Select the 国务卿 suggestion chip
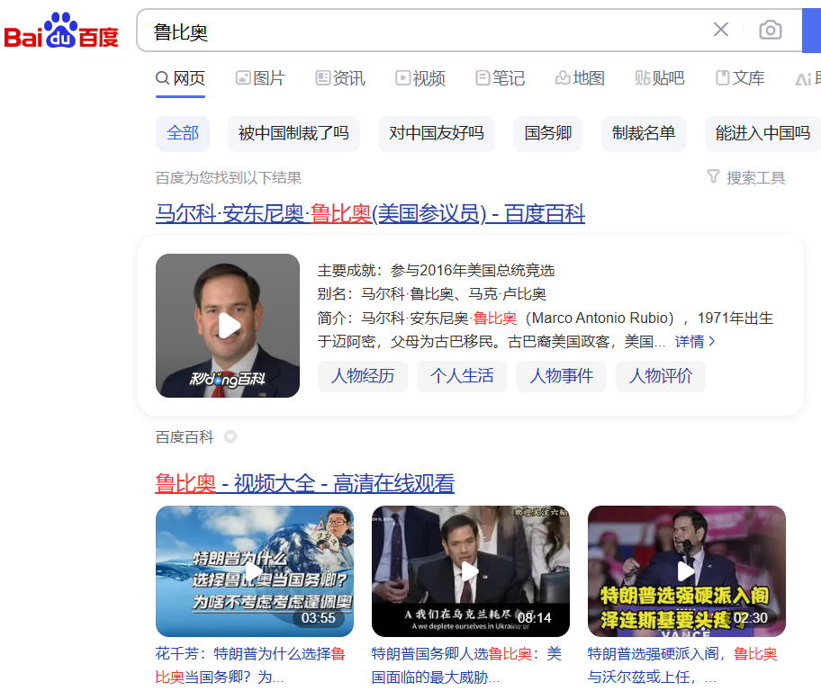This screenshot has height=691, width=821. [548, 133]
